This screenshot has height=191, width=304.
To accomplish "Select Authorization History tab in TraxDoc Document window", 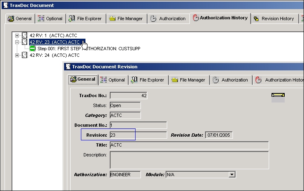I will pyautogui.click(x=220, y=18).
